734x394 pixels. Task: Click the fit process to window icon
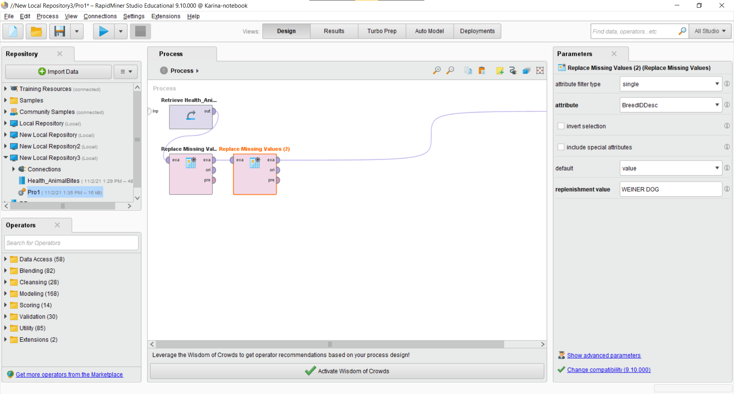(540, 70)
